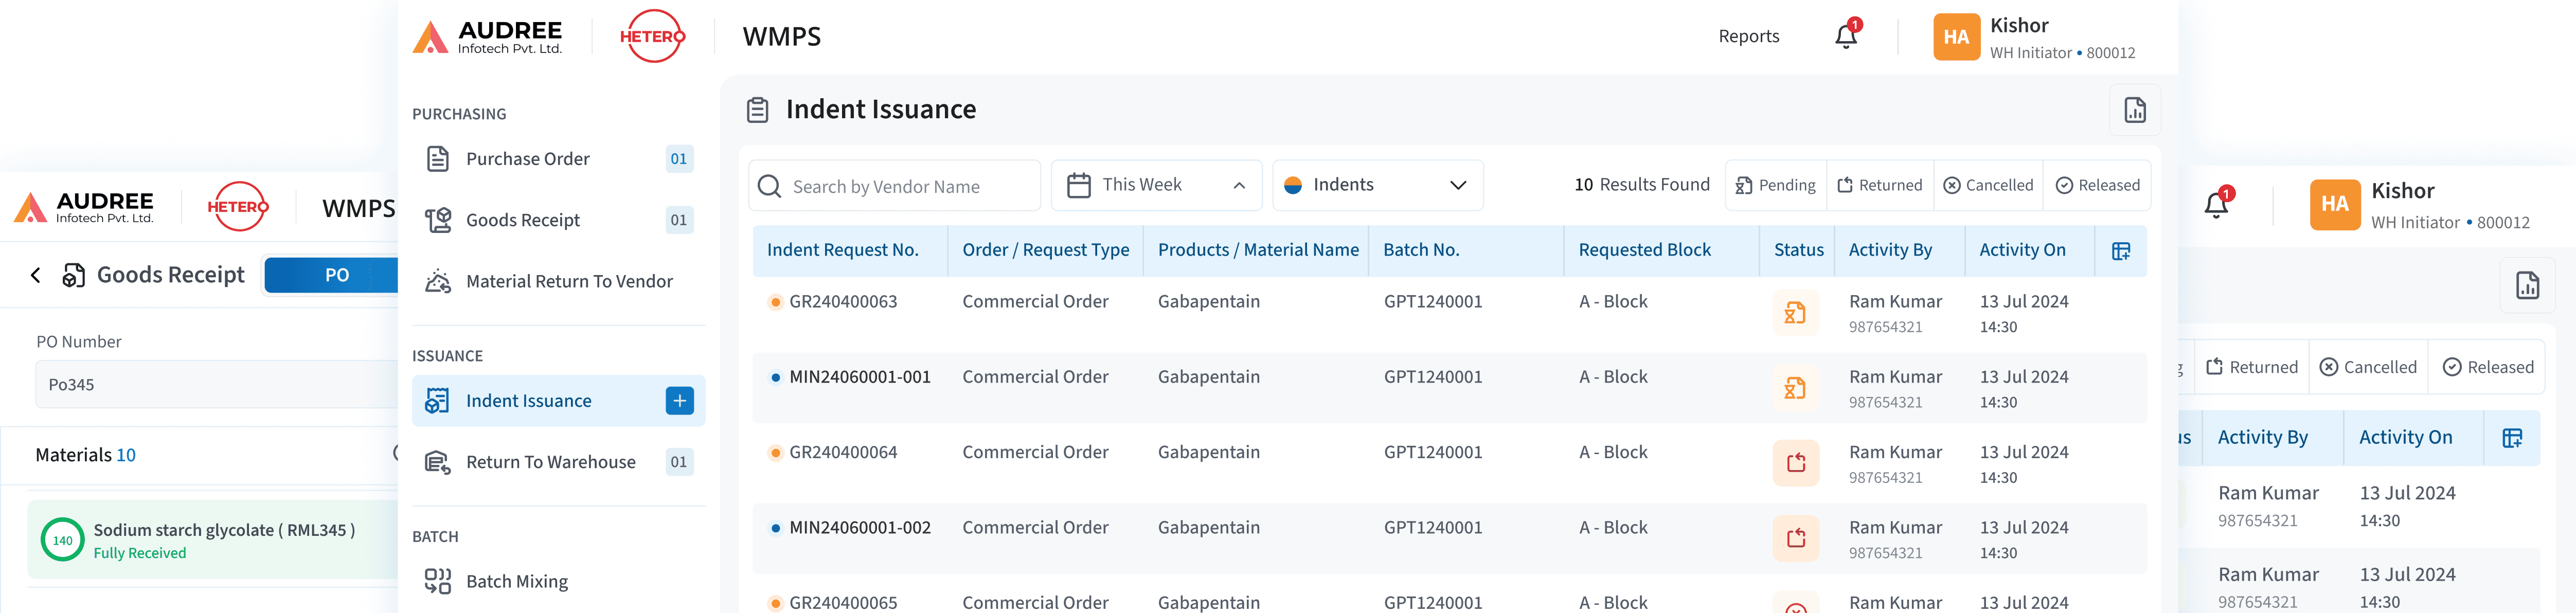Click returned status icon for MIN24060001-002
Screen dimensions: 2576x613
1795,538
